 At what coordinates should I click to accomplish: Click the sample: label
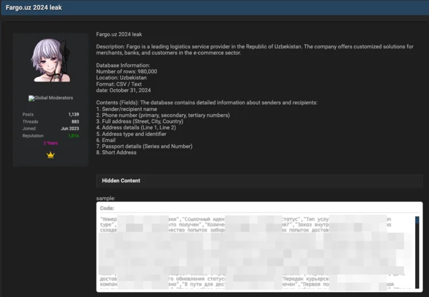pyautogui.click(x=106, y=198)
